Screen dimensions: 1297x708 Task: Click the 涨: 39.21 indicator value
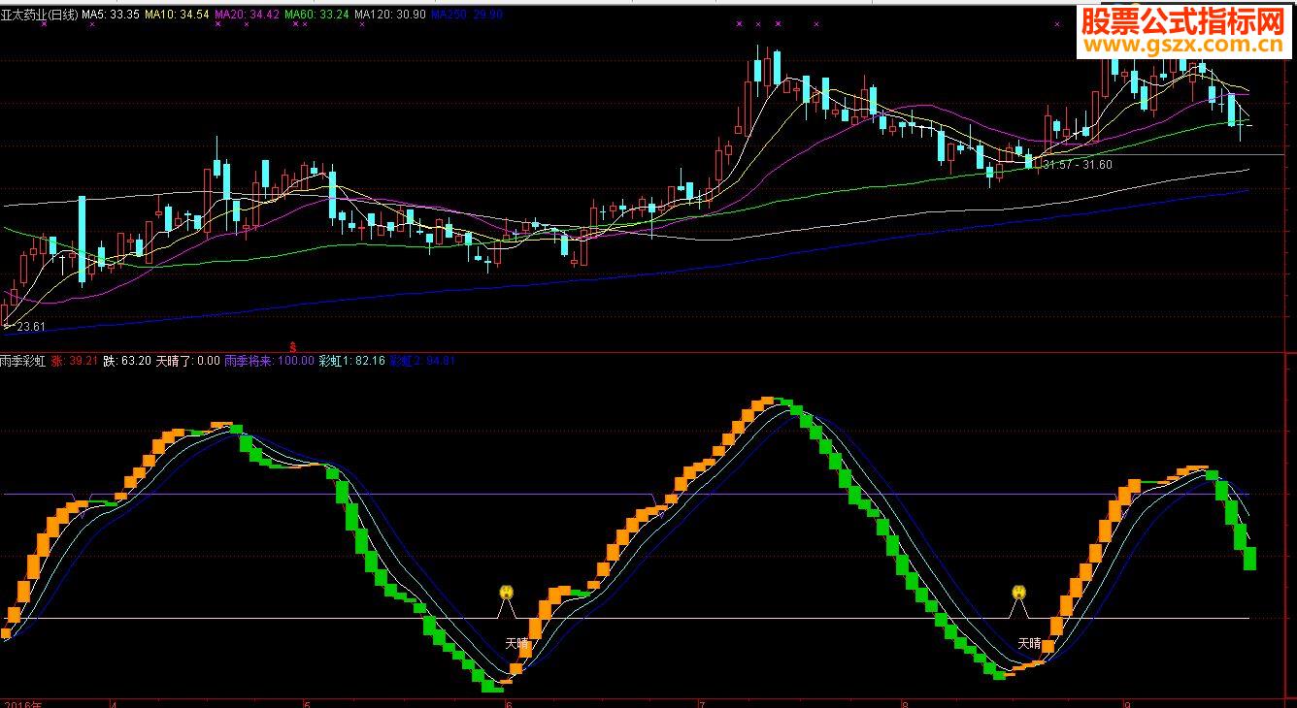click(75, 361)
